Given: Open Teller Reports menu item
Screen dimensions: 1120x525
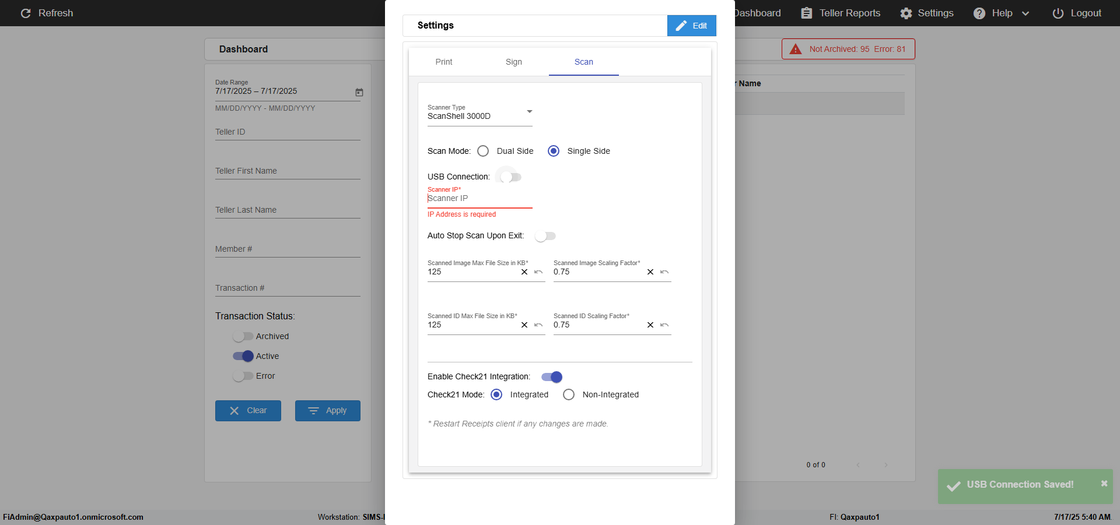Looking at the screenshot, I should [x=841, y=13].
